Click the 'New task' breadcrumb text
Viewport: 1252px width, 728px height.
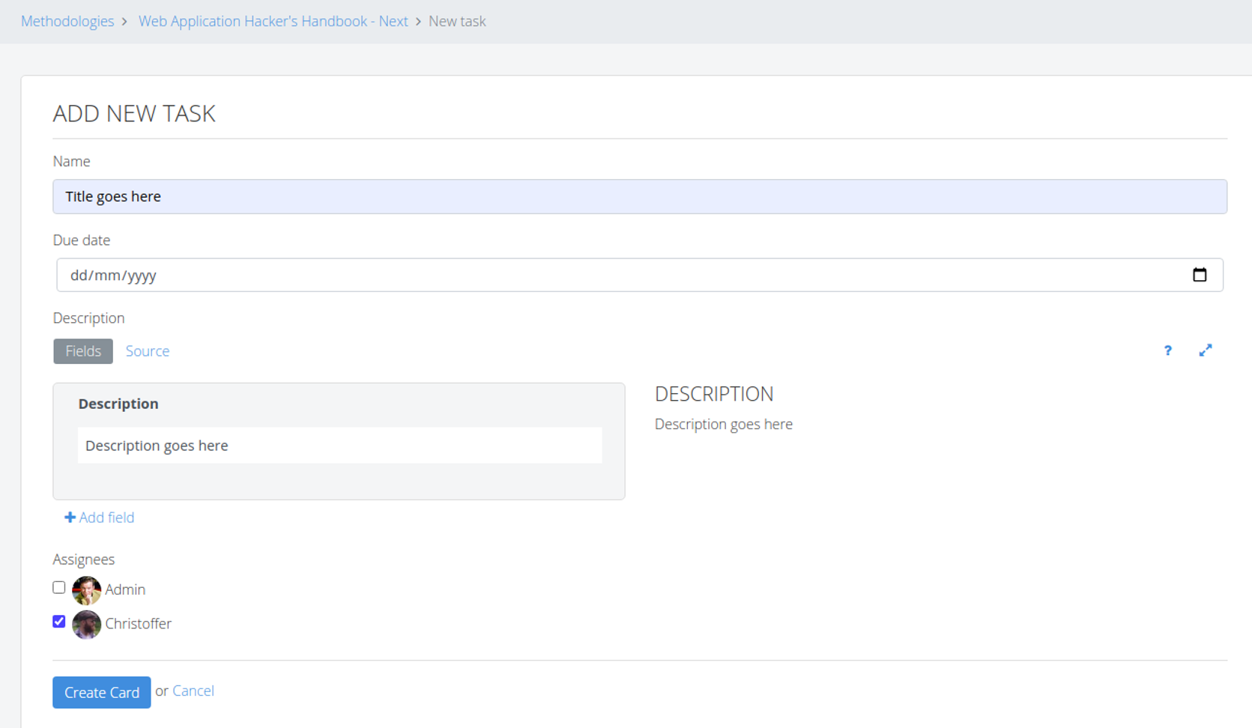coord(457,21)
